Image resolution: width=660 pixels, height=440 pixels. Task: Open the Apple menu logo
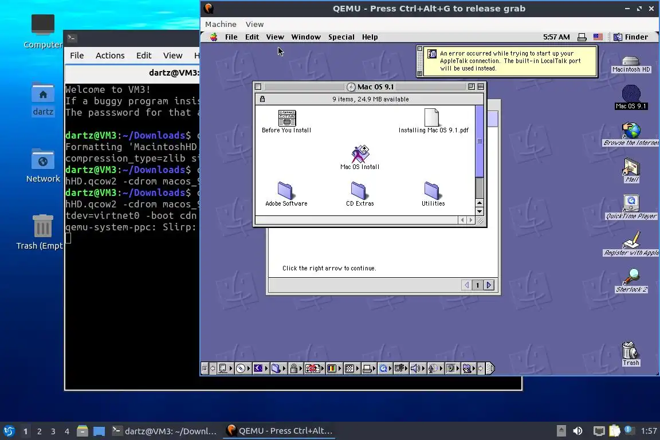pyautogui.click(x=214, y=37)
